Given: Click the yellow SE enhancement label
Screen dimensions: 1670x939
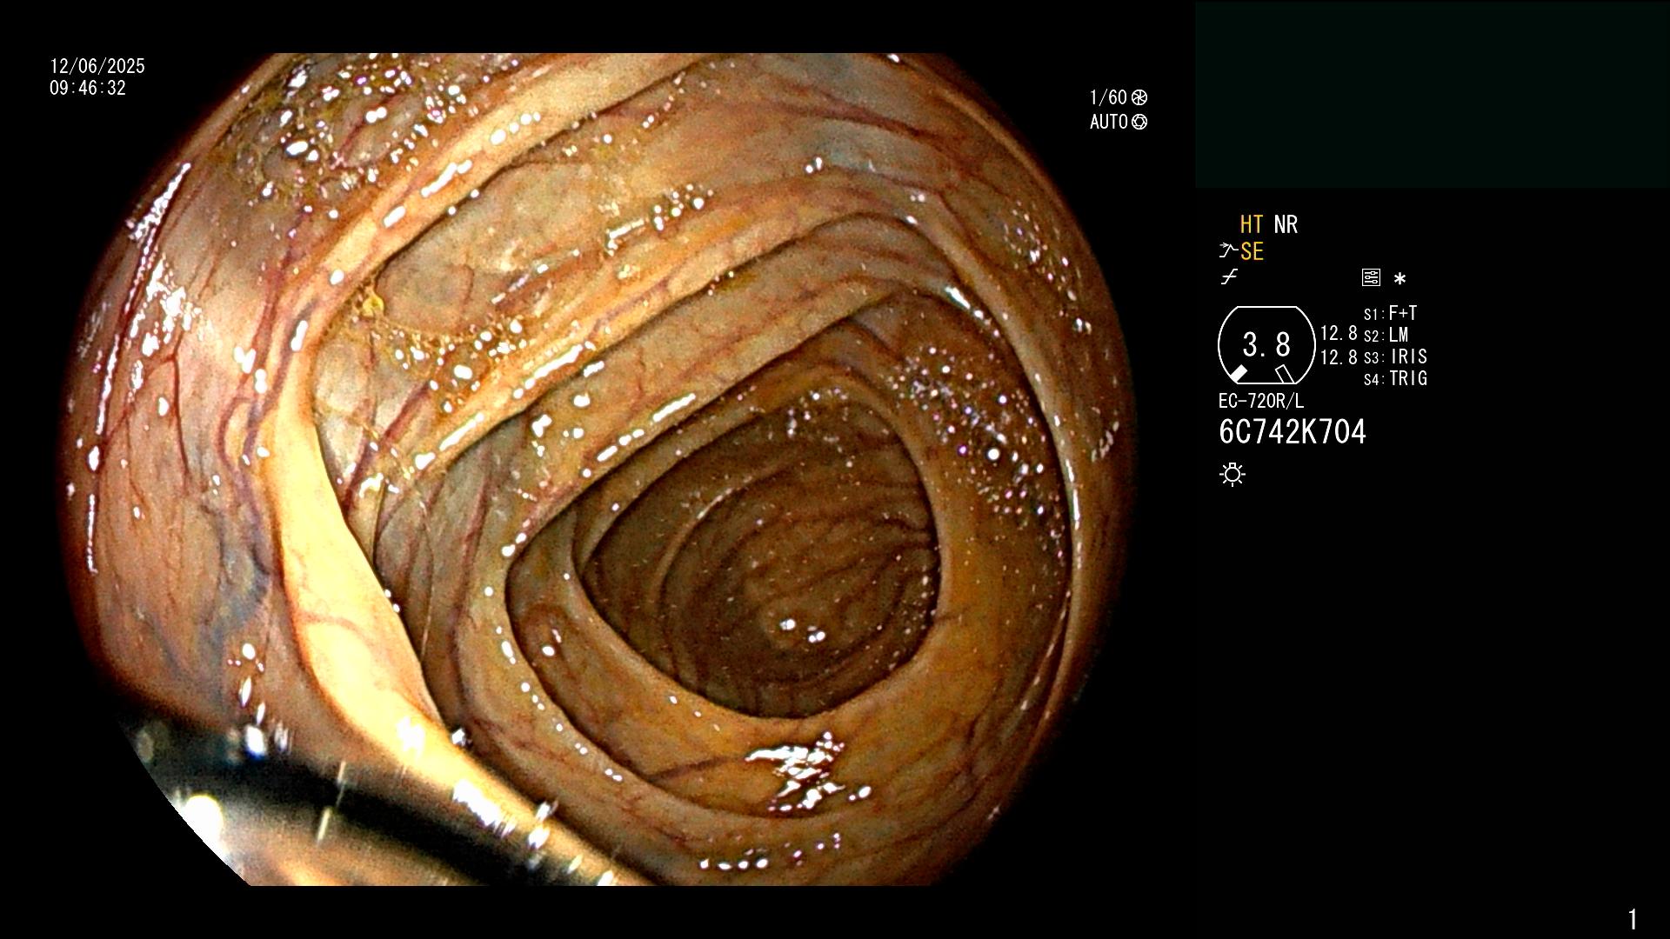Looking at the screenshot, I should point(1252,252).
